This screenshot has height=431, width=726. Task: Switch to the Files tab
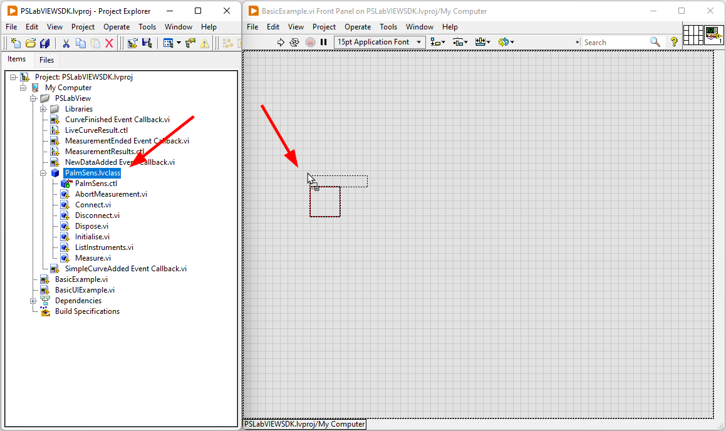tap(46, 60)
